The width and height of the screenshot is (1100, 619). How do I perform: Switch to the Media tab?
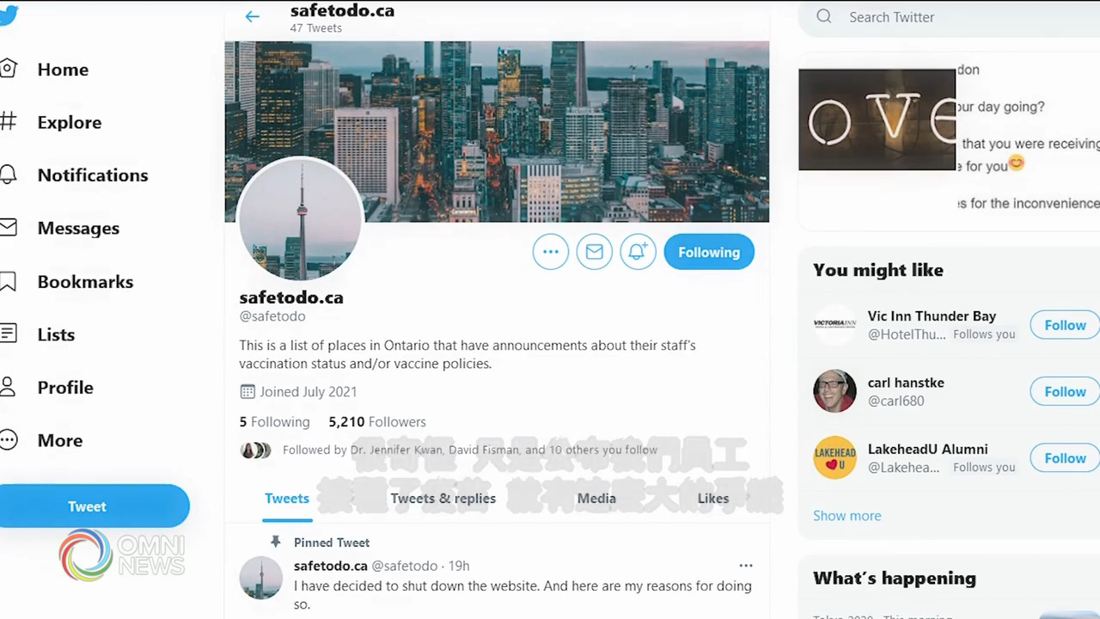596,498
